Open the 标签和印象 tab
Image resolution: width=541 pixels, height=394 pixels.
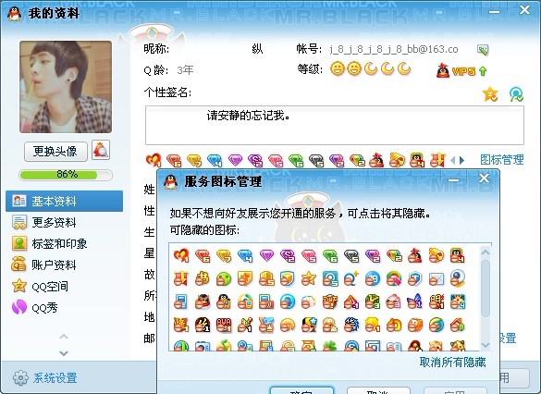(64, 244)
